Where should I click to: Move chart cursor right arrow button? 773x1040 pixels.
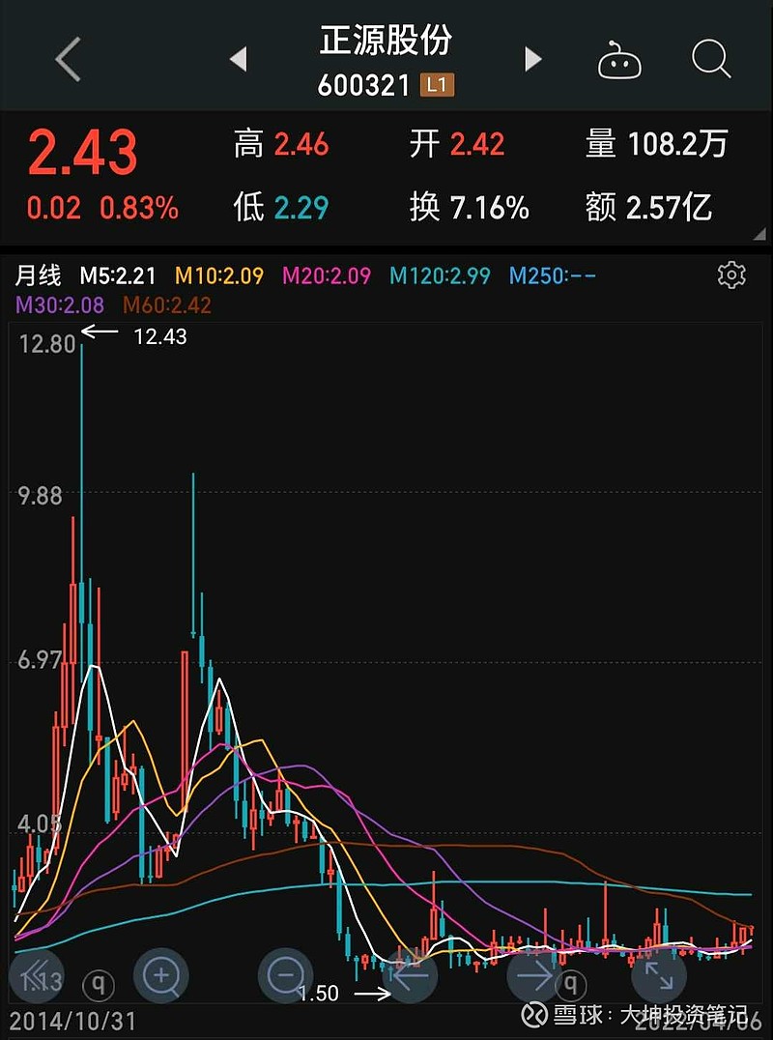534,975
